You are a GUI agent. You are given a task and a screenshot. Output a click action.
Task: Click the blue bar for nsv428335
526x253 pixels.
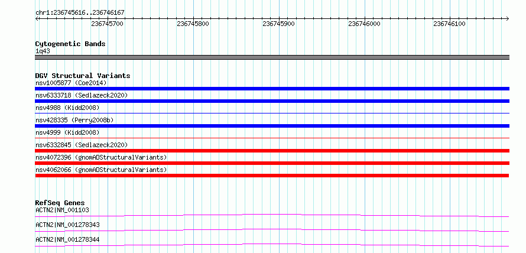tap(272, 126)
